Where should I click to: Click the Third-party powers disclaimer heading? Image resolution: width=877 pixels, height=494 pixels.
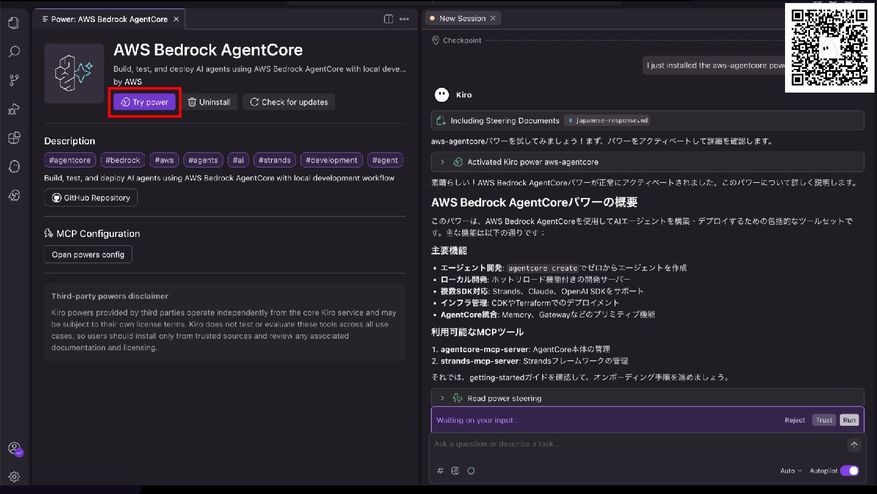(110, 296)
